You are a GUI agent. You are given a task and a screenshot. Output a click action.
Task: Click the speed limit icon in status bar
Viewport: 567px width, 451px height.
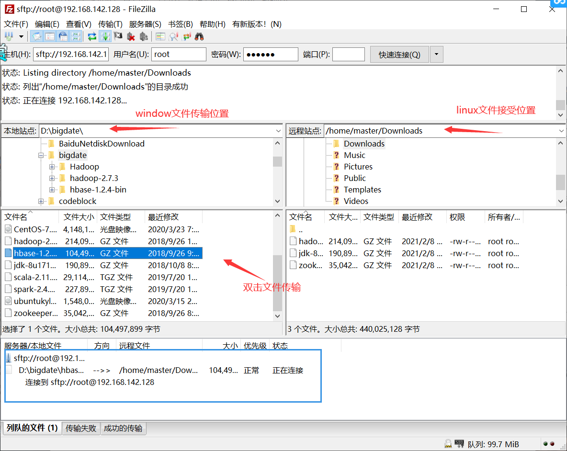pos(459,444)
